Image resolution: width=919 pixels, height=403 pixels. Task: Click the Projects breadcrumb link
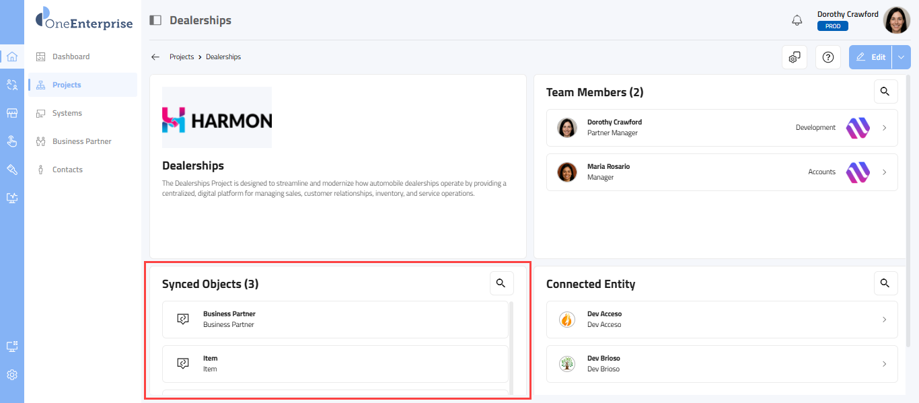[x=182, y=57]
